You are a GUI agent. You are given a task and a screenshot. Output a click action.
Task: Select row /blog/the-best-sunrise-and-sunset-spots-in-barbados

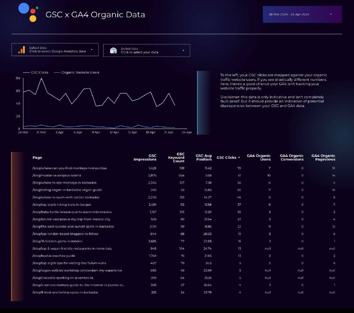point(184,227)
